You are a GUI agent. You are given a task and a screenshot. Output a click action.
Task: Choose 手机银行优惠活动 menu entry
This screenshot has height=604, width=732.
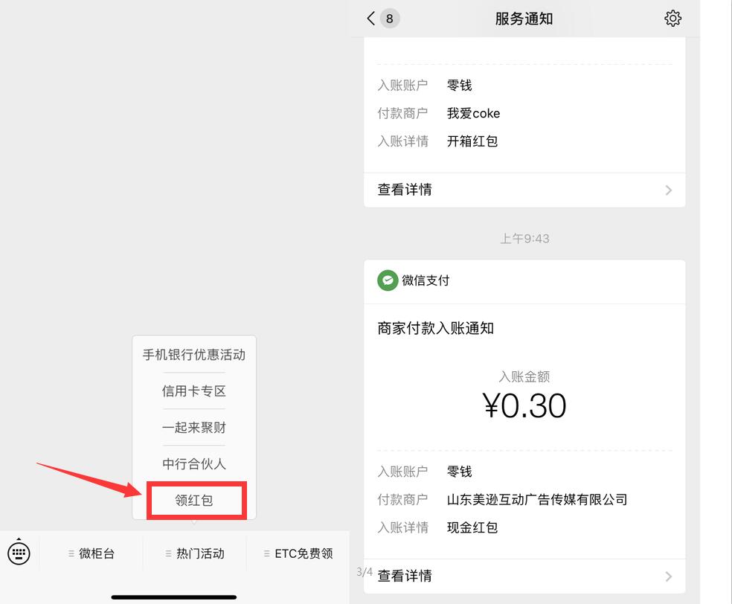point(194,355)
